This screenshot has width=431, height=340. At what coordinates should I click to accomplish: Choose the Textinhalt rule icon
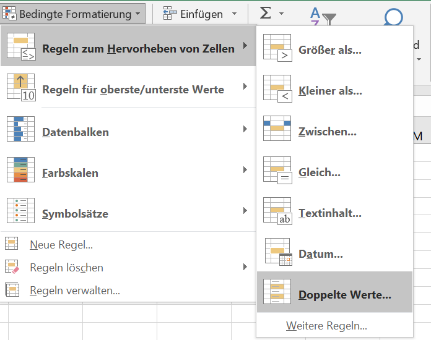click(277, 211)
